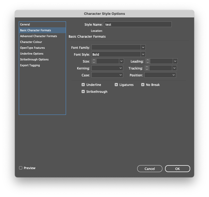The width and height of the screenshot is (209, 197).
Task: Expand the Font Family dropdown arrow
Action: 143,47
